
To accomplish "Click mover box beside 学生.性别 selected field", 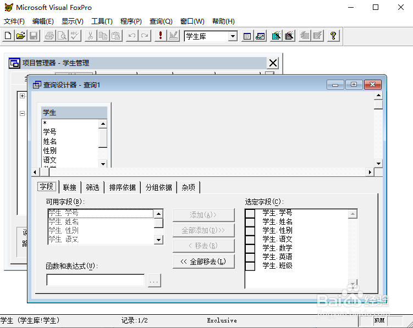I will click(x=250, y=231).
